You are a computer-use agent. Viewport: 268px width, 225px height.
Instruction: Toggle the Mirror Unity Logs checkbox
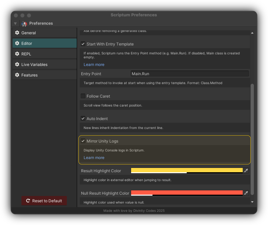83,141
